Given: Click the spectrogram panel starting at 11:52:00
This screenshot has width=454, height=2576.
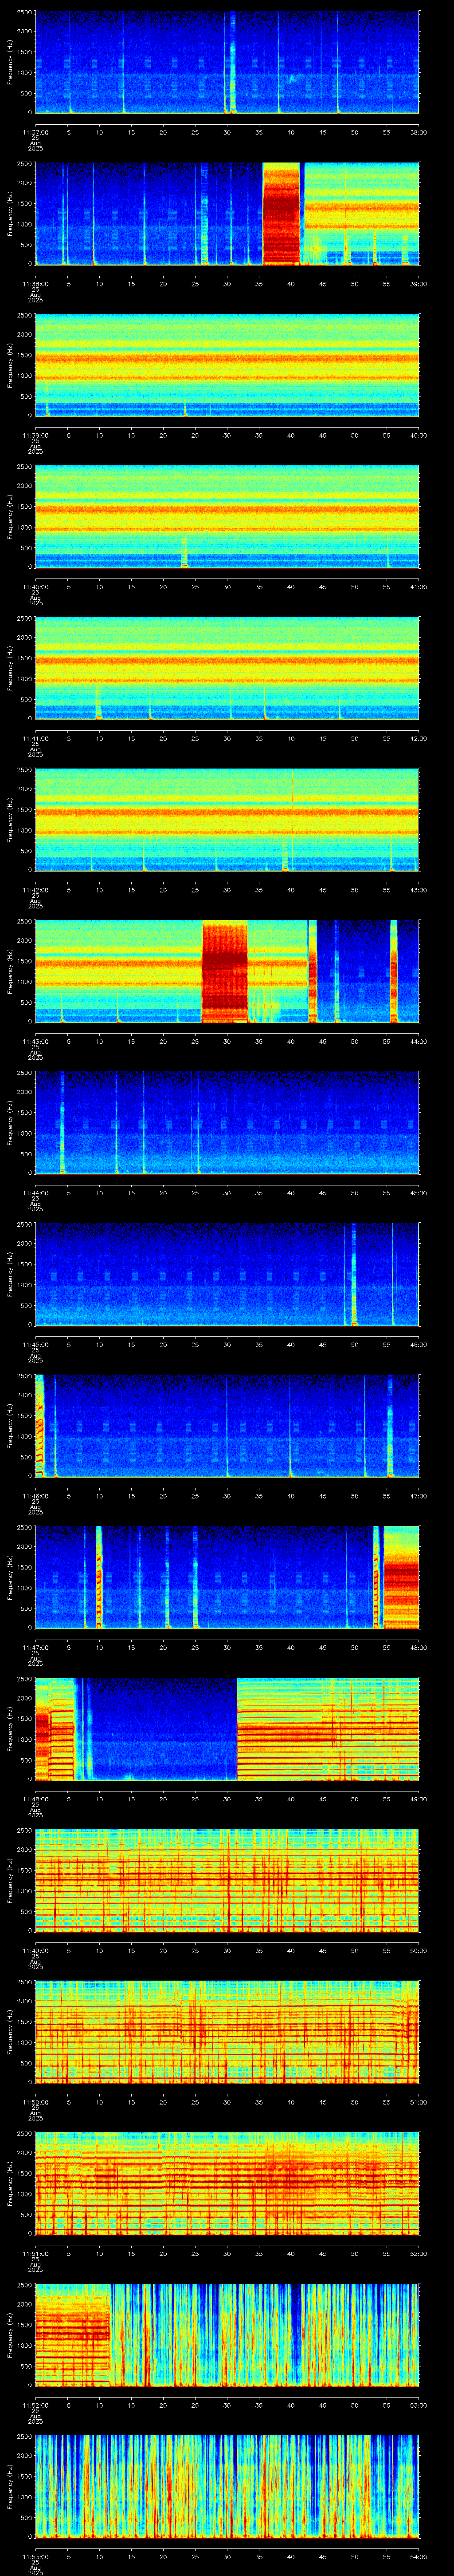Looking at the screenshot, I should point(227,2334).
